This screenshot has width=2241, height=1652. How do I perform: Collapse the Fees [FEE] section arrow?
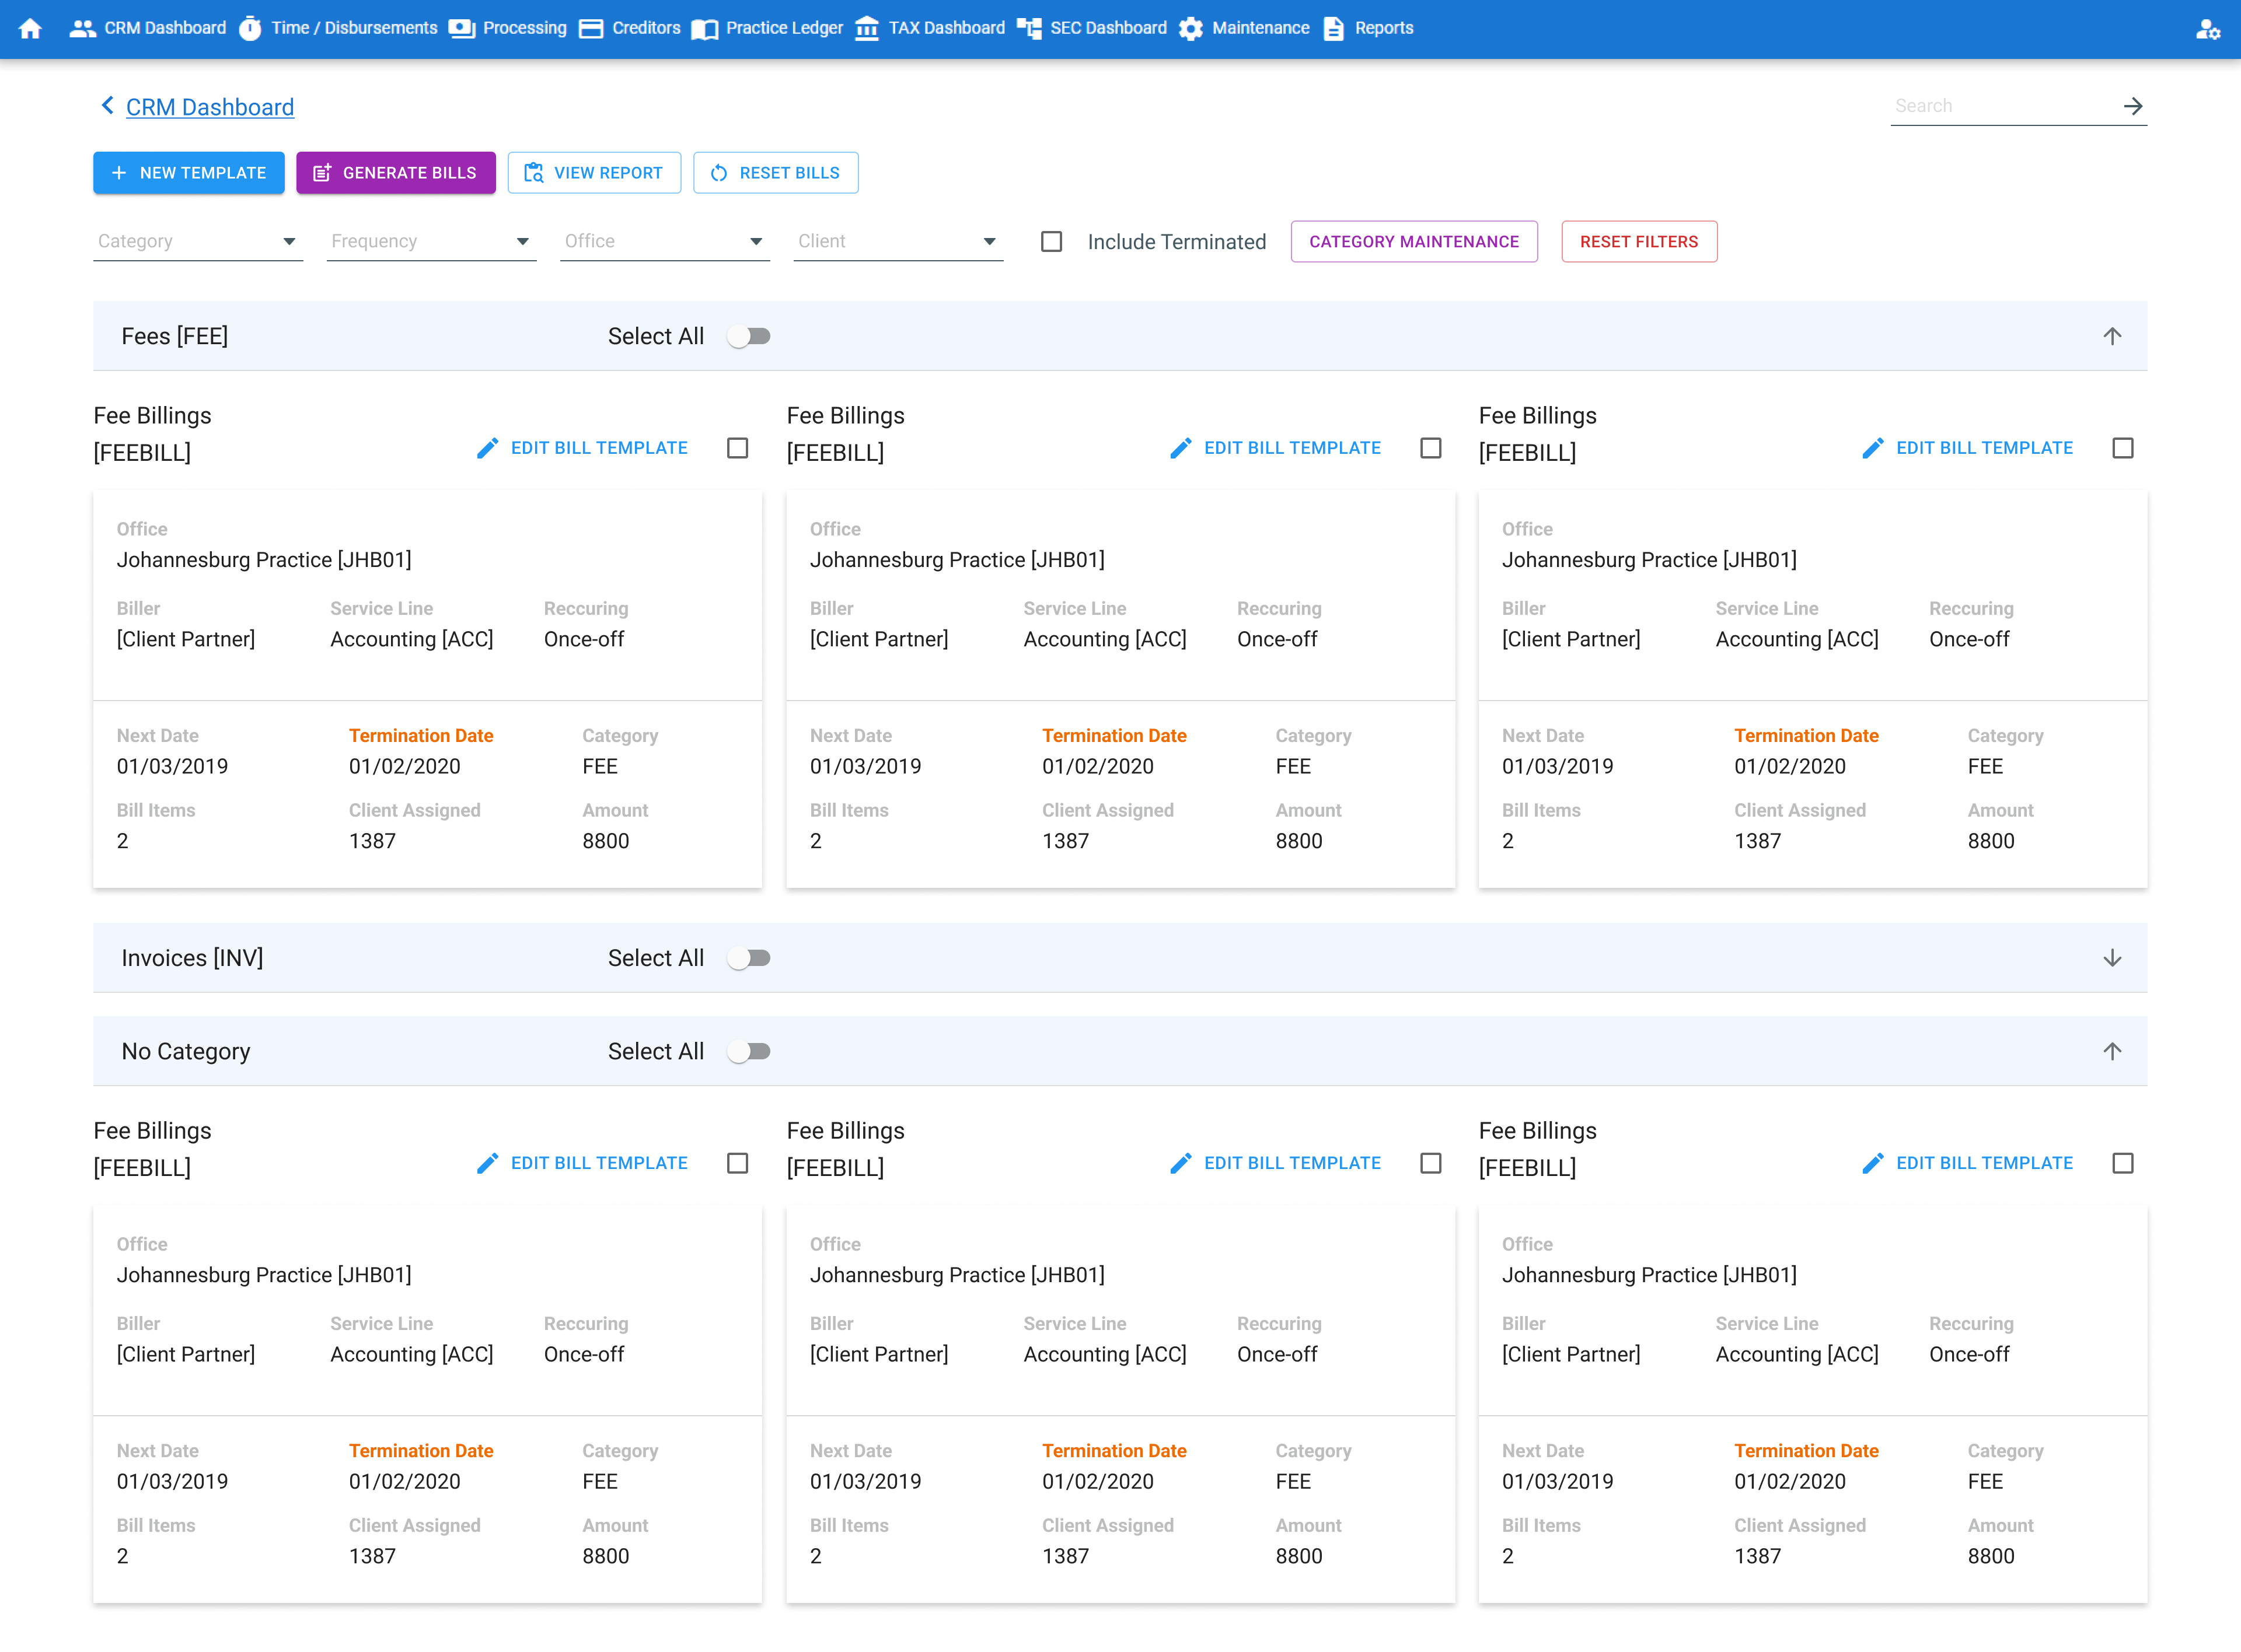pos(2112,336)
